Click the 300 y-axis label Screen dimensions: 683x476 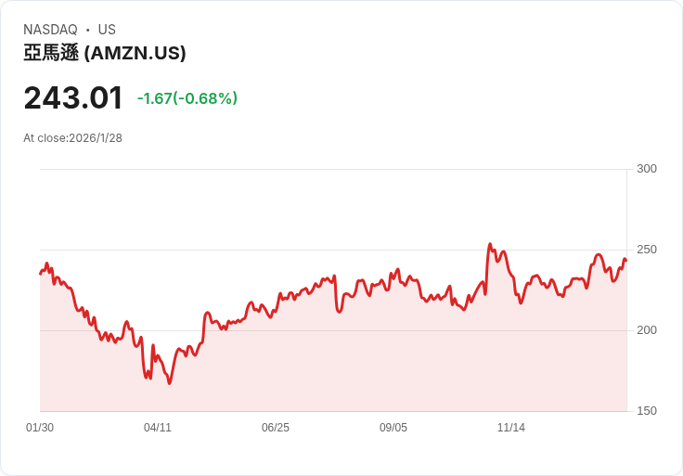[647, 169]
